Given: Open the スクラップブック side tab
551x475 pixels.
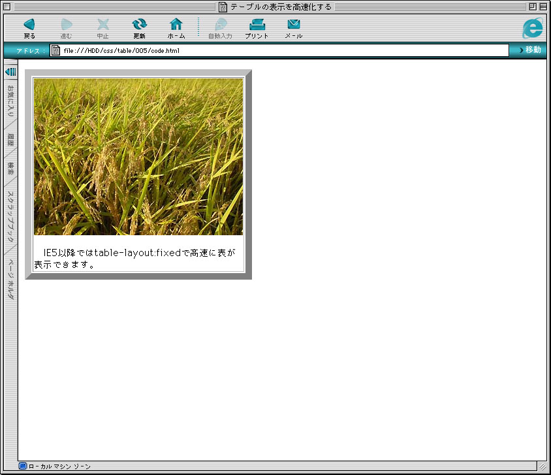Looking at the screenshot, I should [x=11, y=216].
